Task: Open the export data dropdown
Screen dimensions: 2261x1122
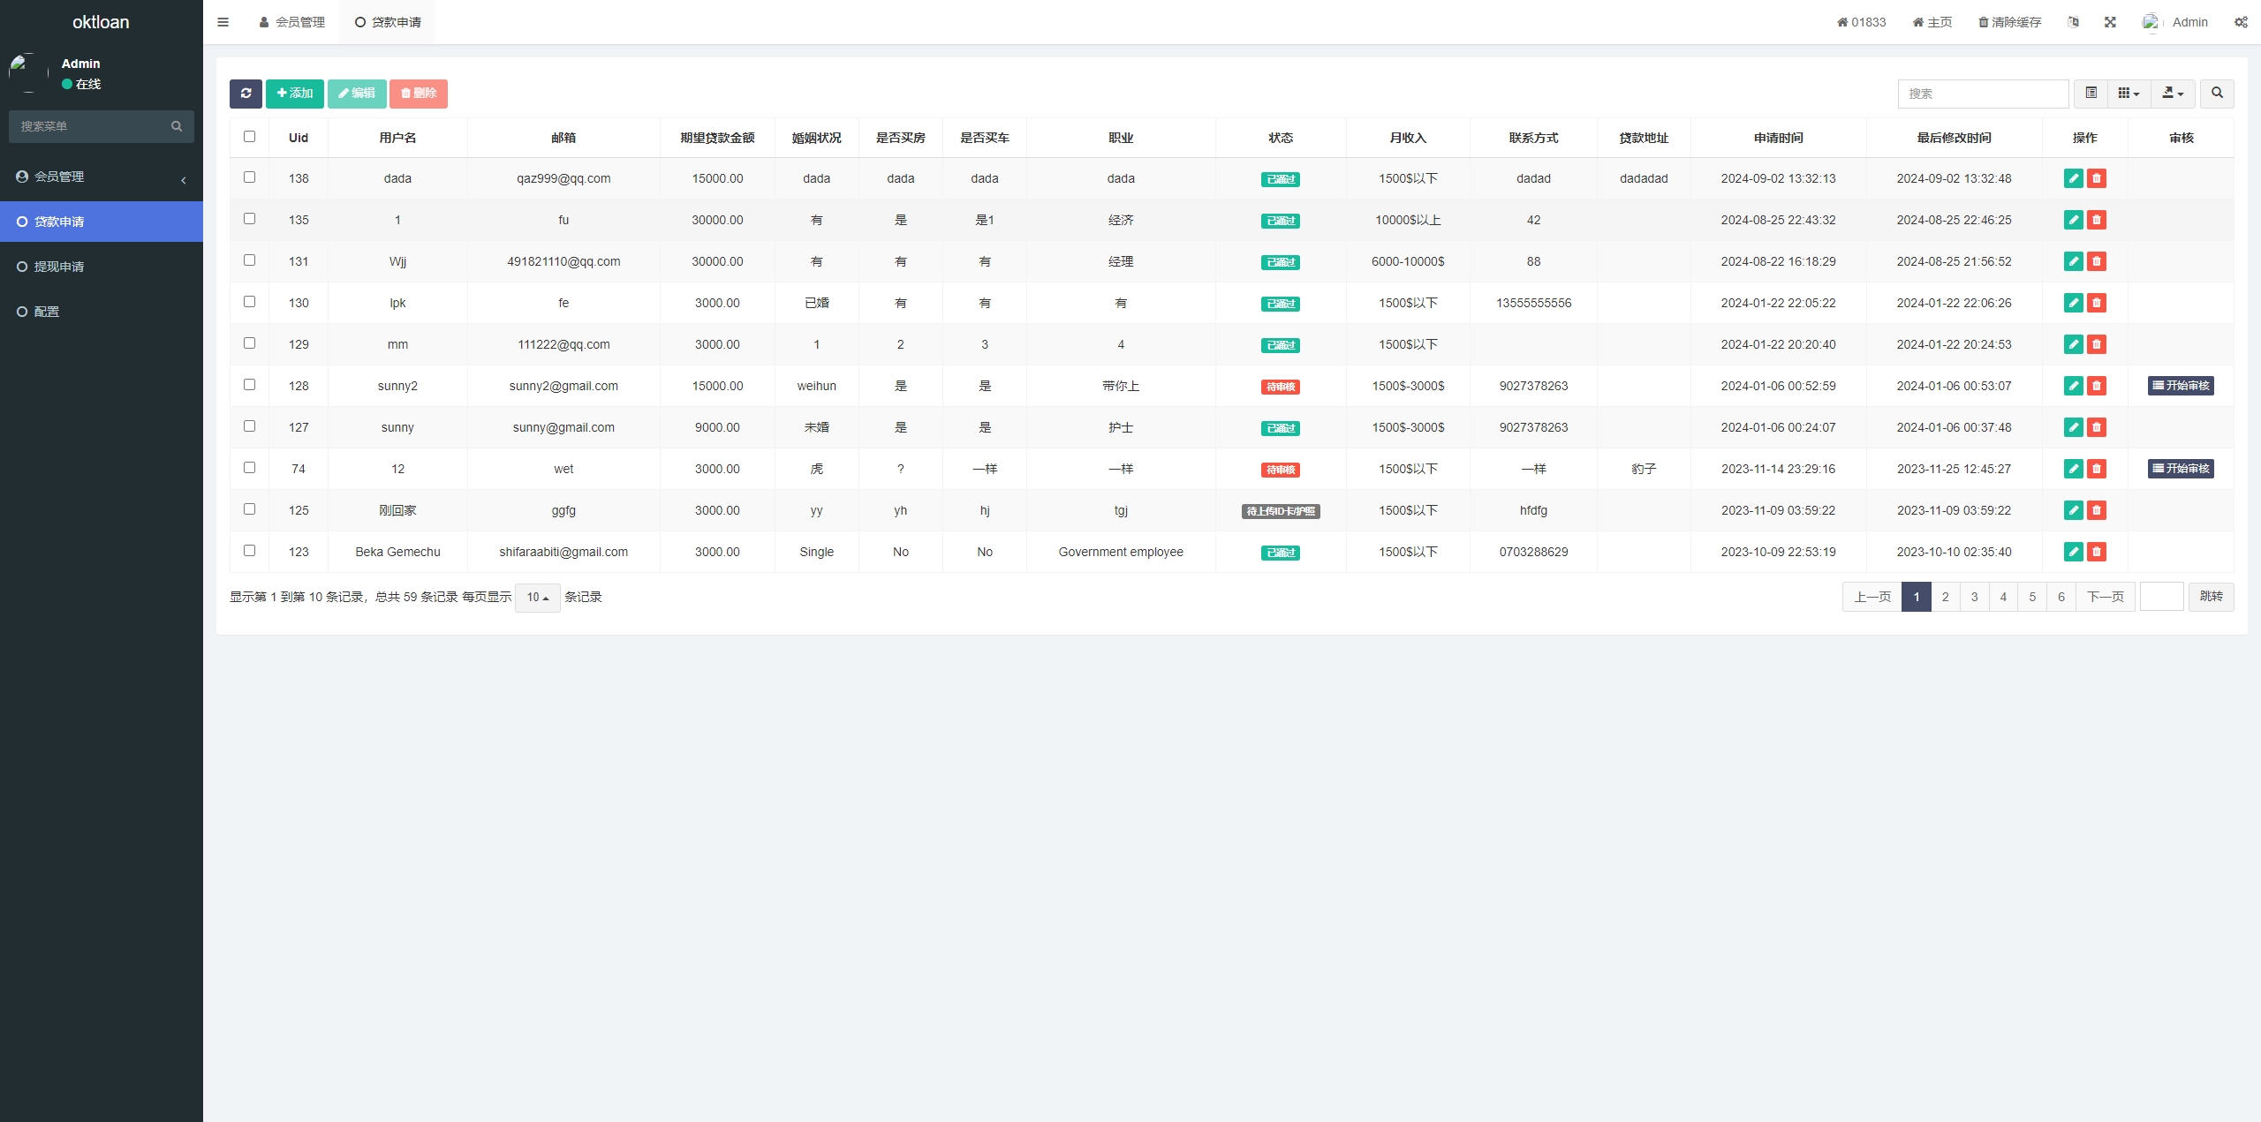Action: (x=2173, y=94)
